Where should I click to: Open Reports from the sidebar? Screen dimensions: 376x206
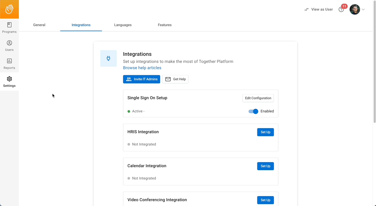tap(9, 64)
